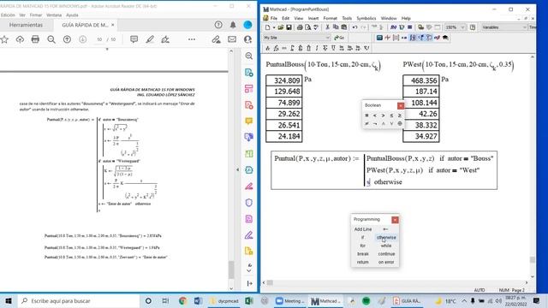Click the page number field in Acrobat

coord(99,39)
